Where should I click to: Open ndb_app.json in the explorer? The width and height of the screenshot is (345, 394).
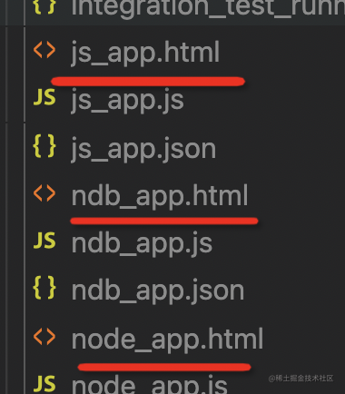(x=158, y=291)
